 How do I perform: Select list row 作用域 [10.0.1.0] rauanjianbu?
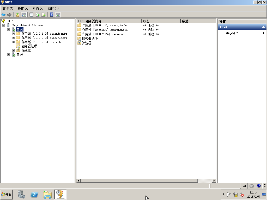105,25
